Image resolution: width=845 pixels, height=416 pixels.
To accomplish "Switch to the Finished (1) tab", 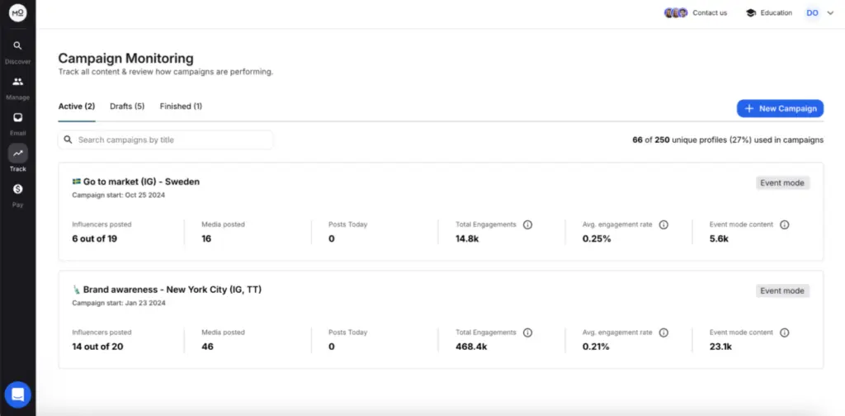I will tap(181, 106).
